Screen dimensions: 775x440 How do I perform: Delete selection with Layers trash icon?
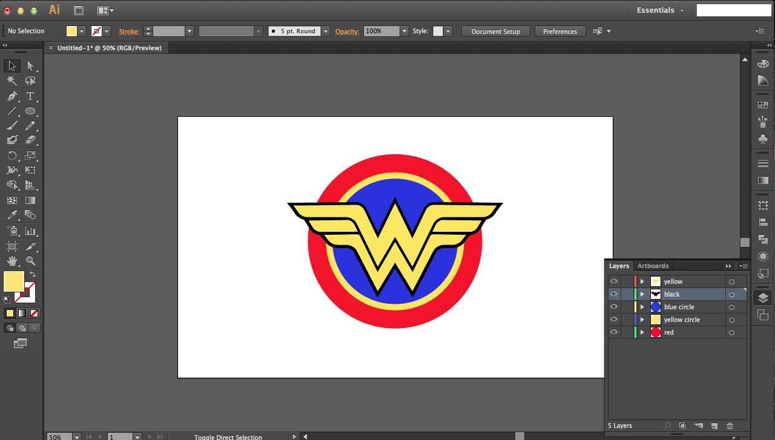pyautogui.click(x=730, y=426)
